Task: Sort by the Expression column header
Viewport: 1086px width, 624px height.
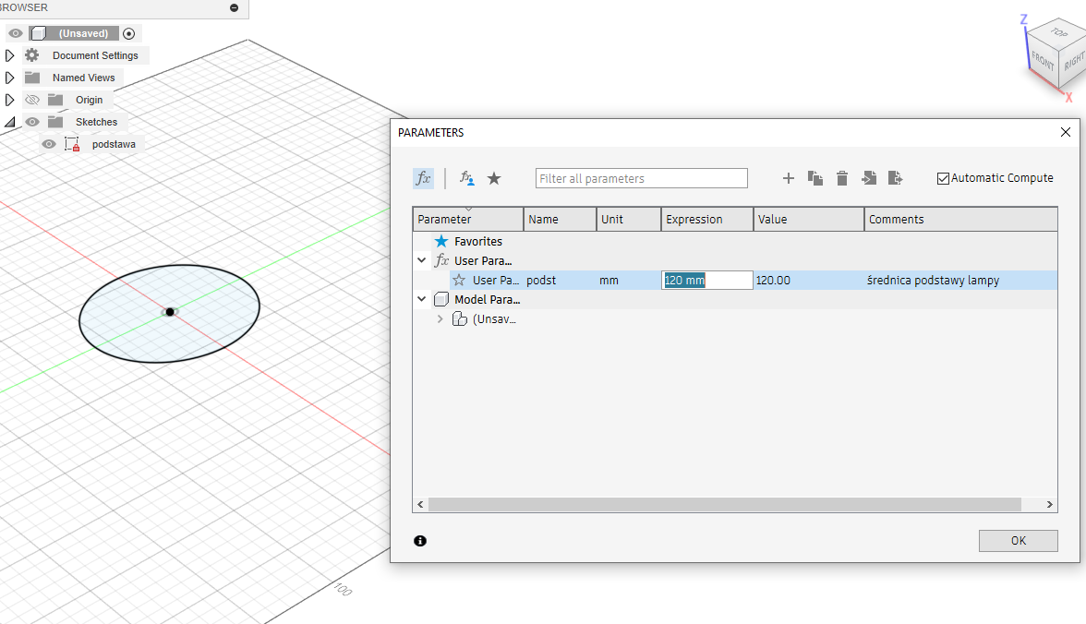Action: pos(707,219)
